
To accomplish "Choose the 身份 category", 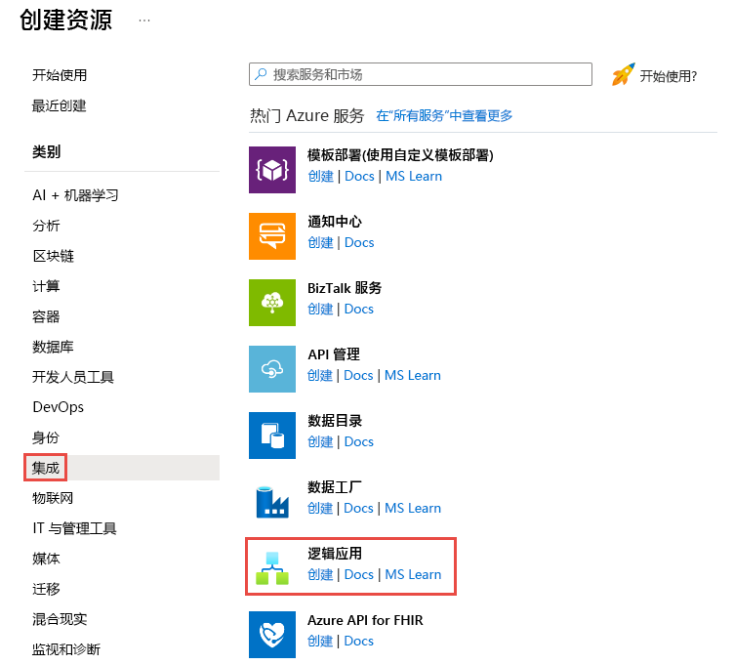I will [46, 437].
